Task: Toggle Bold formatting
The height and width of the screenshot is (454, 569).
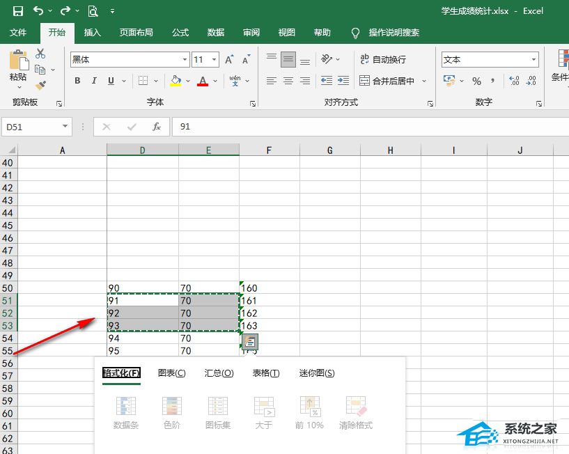Action: pos(78,81)
